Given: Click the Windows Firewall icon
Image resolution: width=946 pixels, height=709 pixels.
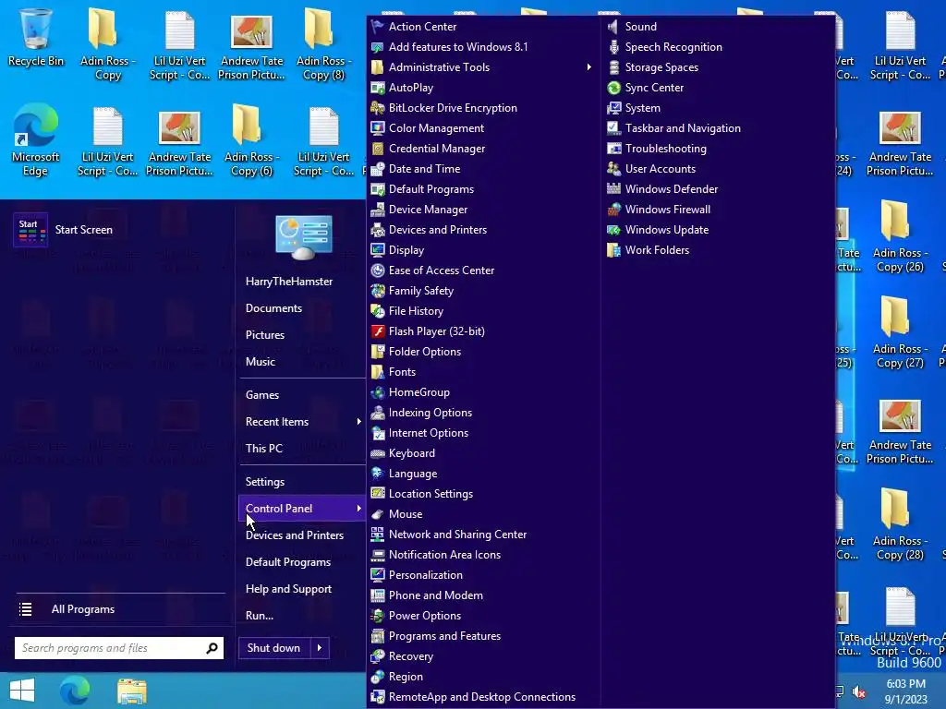Looking at the screenshot, I should [613, 210].
